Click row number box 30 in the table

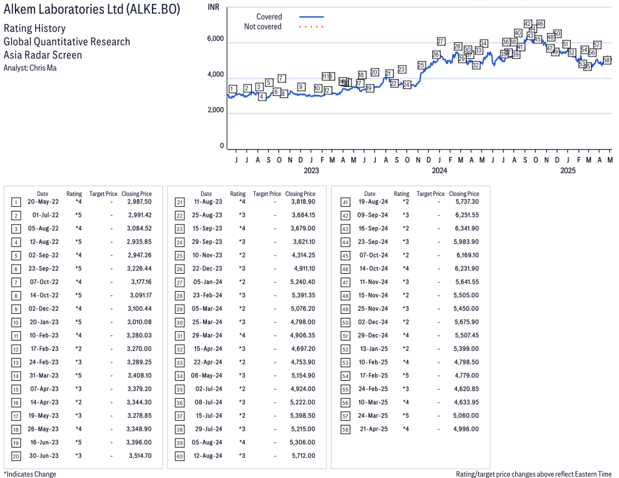(x=180, y=322)
